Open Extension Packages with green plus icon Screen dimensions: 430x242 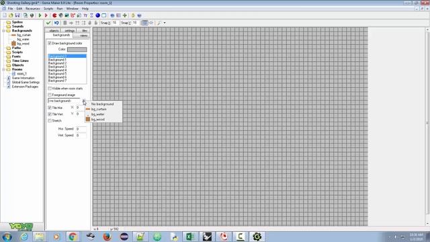click(x=125, y=15)
